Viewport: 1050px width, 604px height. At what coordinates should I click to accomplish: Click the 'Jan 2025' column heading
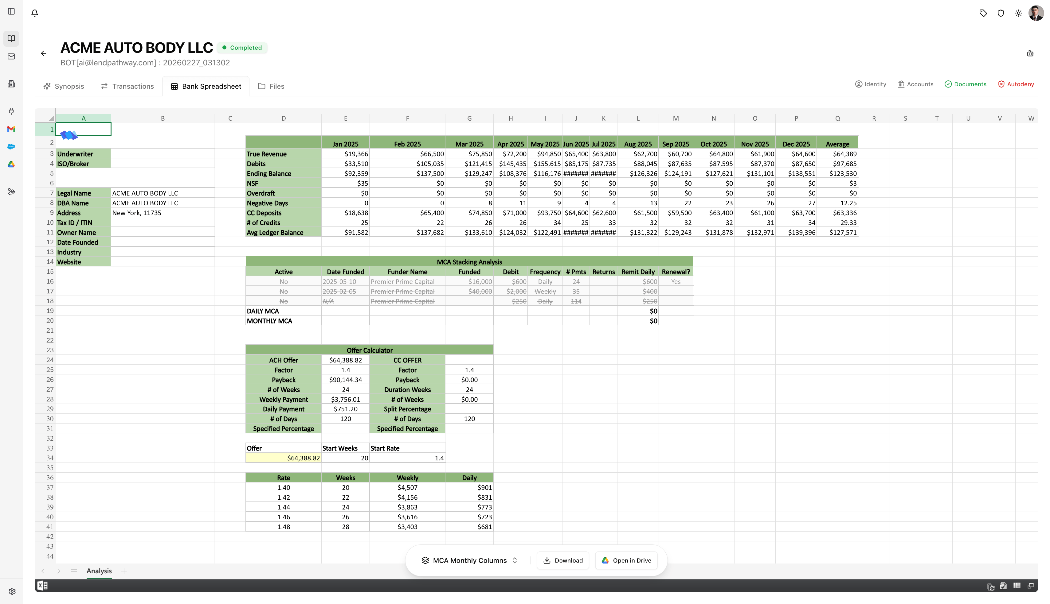click(x=345, y=144)
